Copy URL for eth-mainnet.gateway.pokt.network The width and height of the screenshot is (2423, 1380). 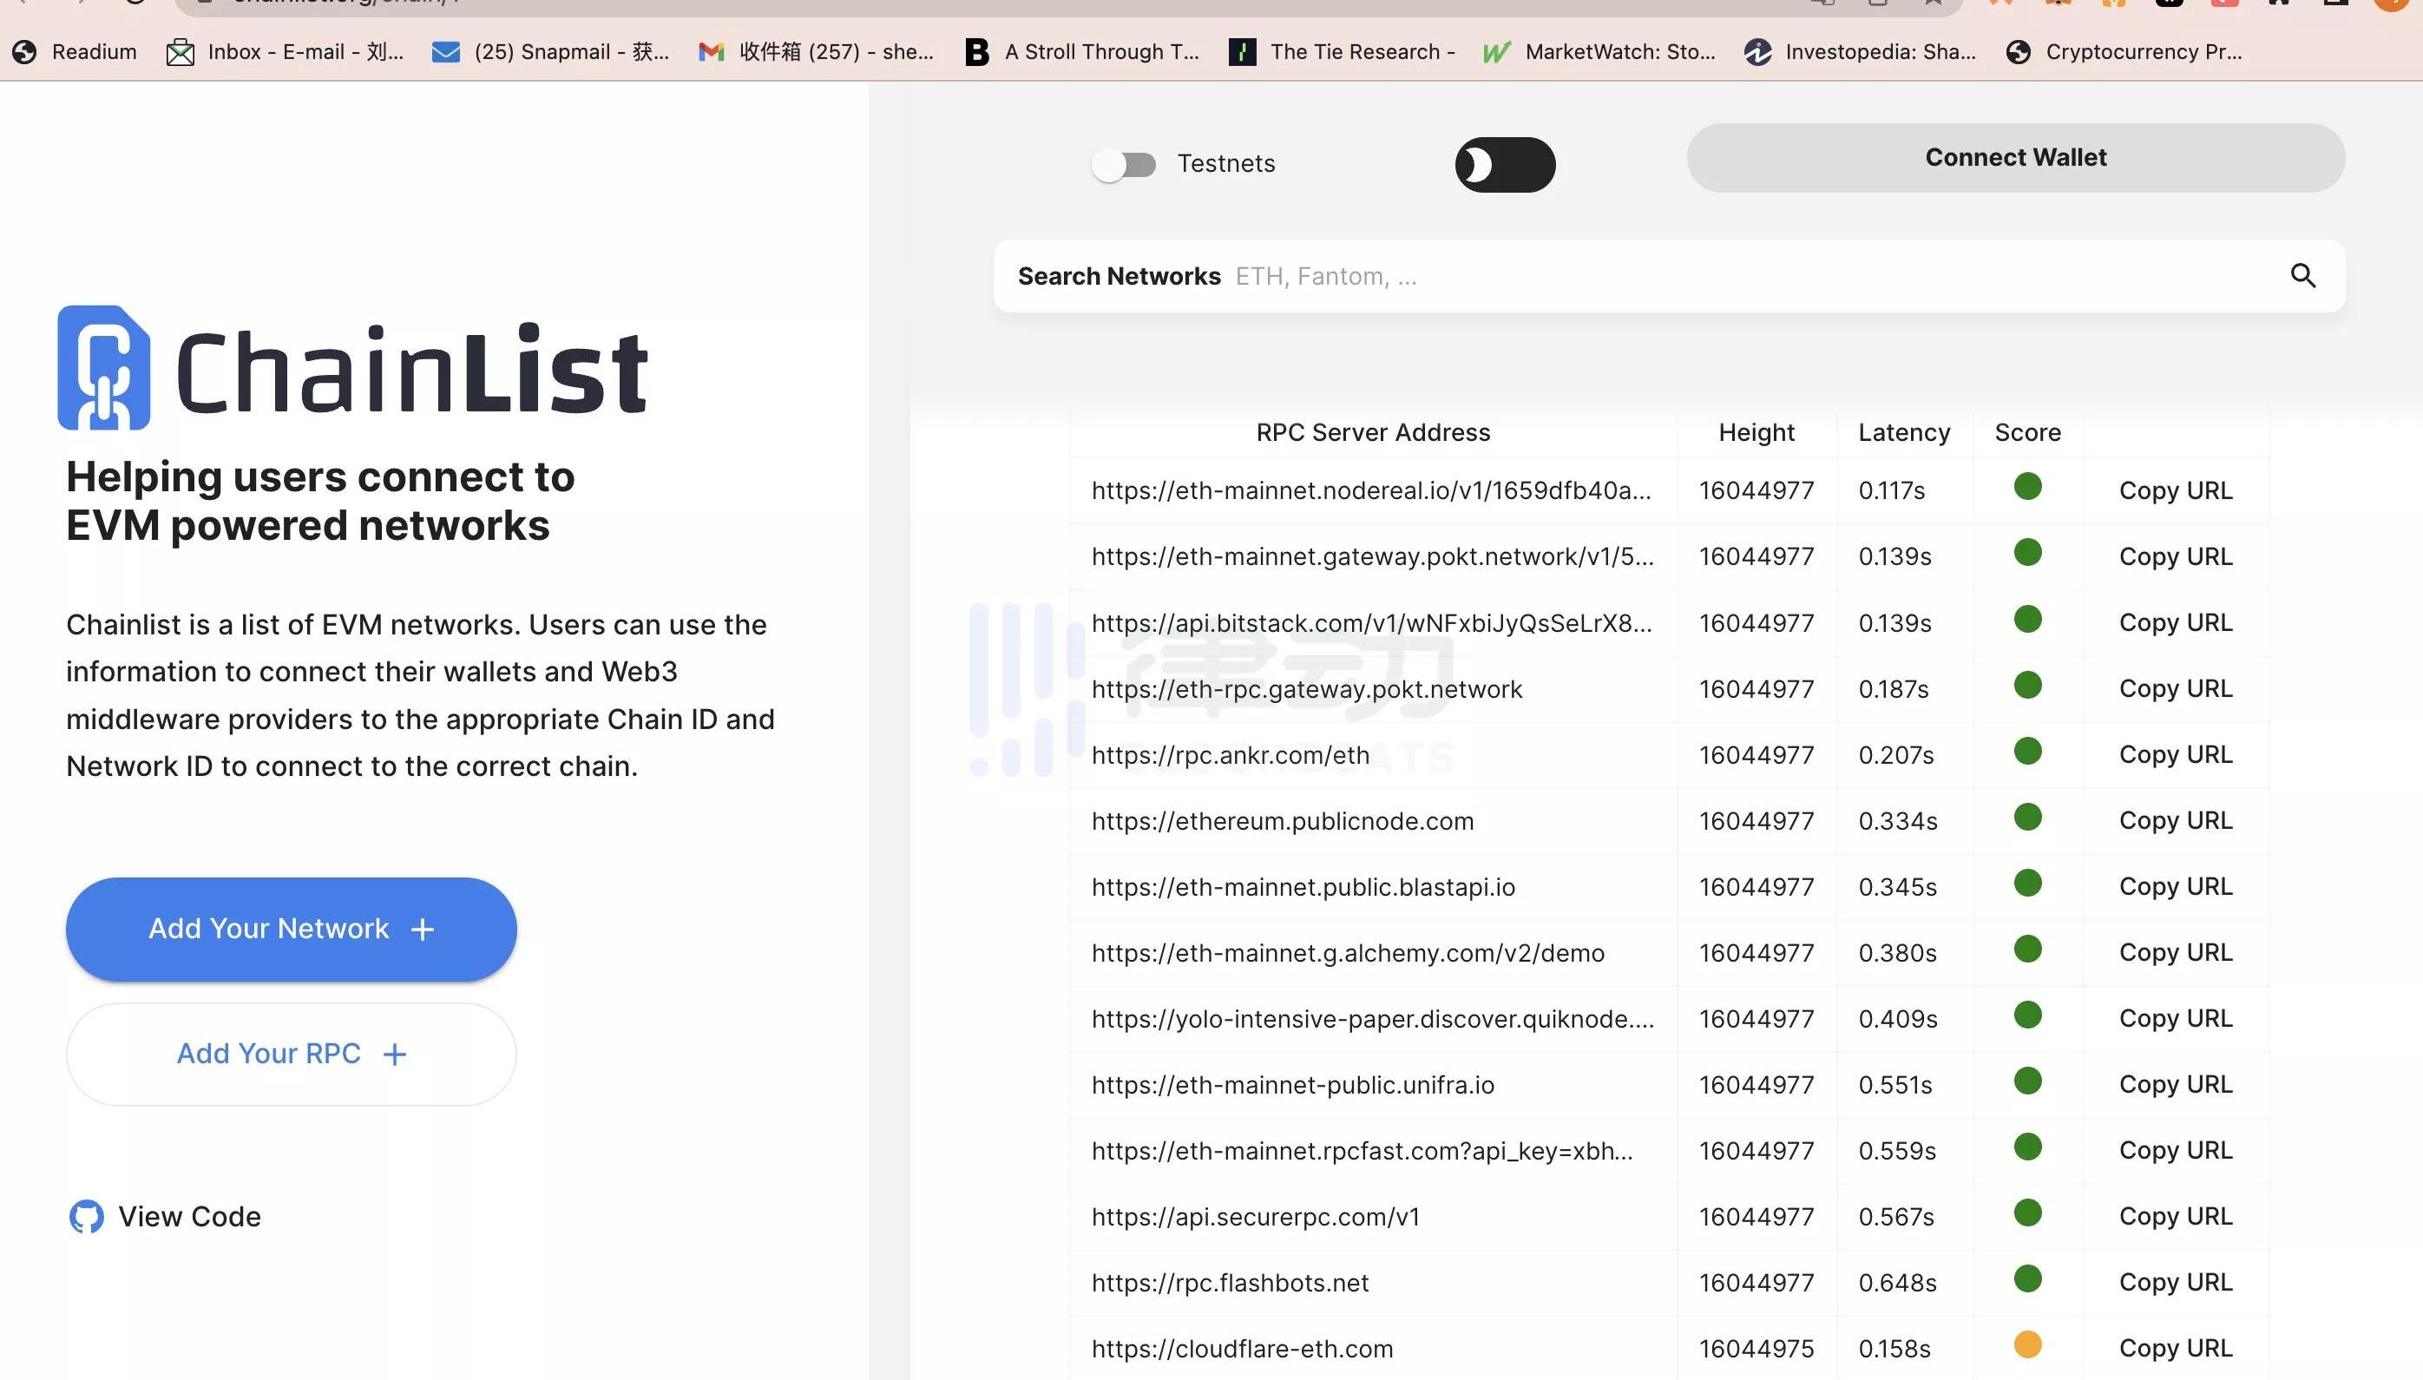coord(2176,556)
